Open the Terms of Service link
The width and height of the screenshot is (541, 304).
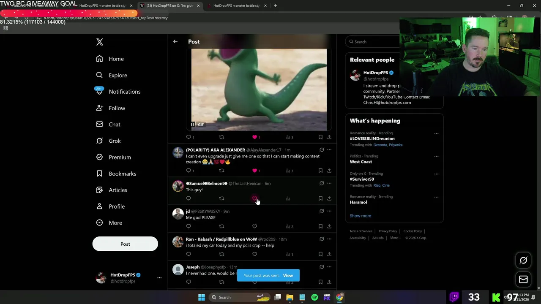click(361, 231)
